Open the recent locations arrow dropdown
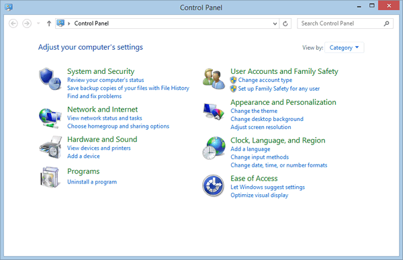 point(38,24)
